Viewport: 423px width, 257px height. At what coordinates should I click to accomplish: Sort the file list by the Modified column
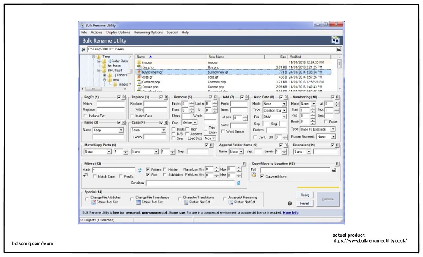(309, 57)
